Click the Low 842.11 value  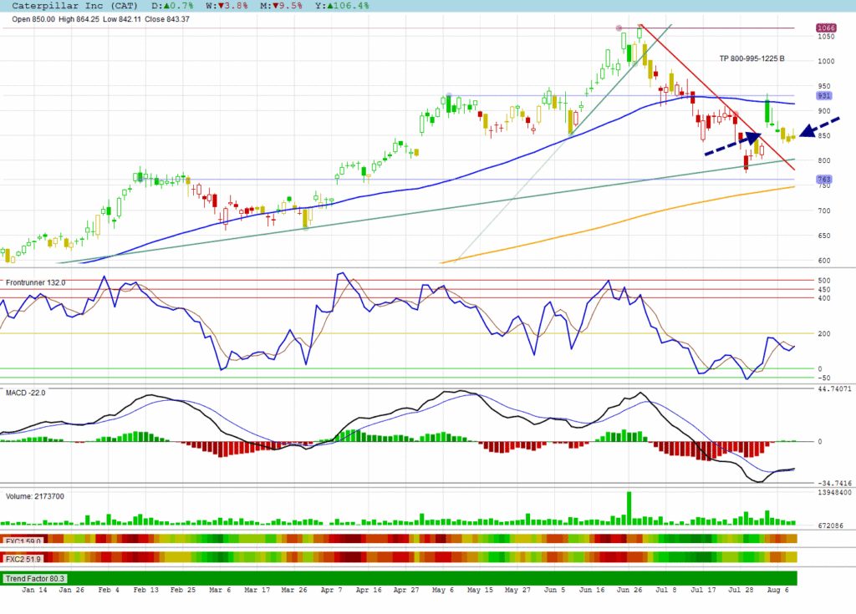(x=122, y=19)
